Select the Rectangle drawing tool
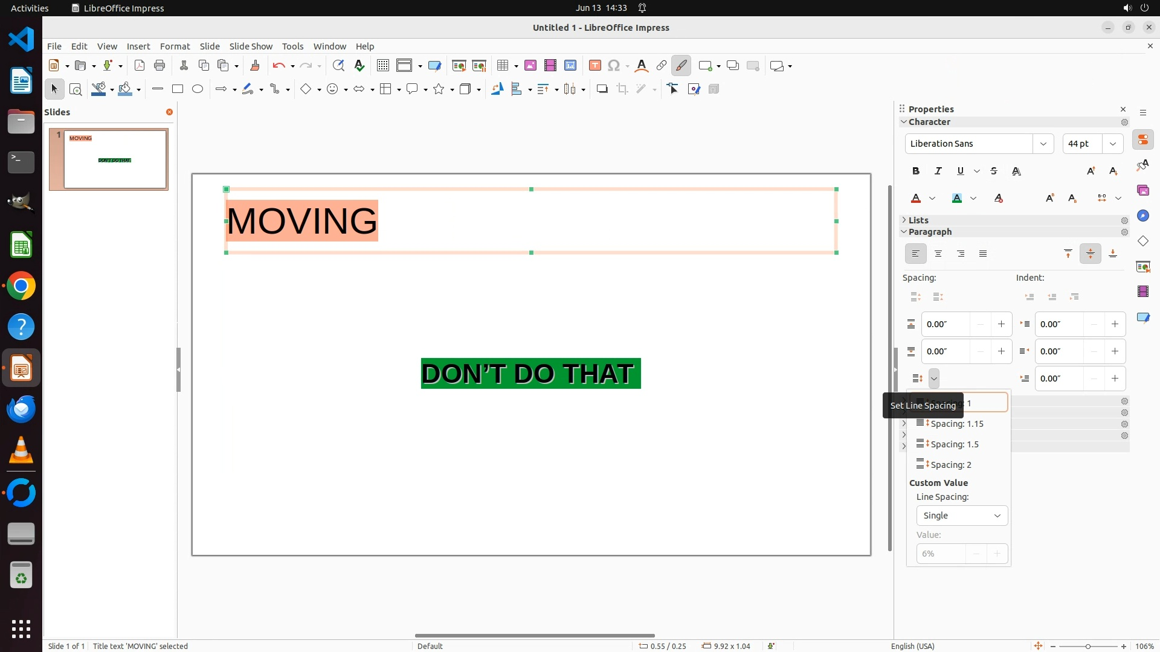 pos(178,89)
